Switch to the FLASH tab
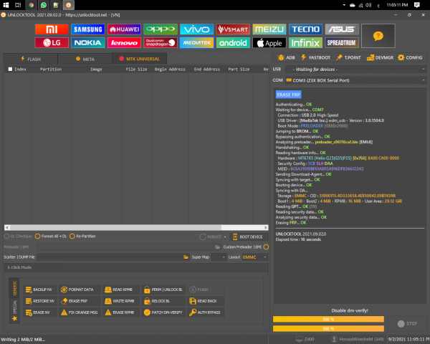Viewport: 430px width, 344px height. click(x=30, y=59)
